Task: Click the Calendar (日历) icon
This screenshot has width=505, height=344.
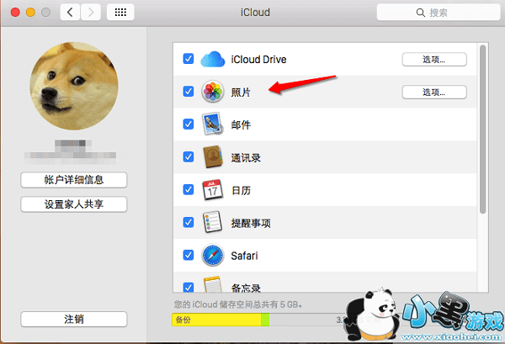Action: (213, 190)
